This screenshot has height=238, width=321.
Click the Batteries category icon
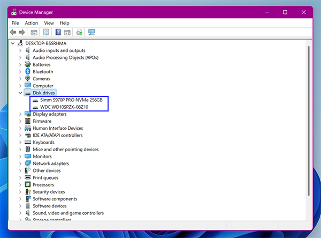pos(28,64)
